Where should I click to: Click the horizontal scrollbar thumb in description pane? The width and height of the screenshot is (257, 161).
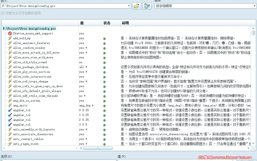(98, 148)
